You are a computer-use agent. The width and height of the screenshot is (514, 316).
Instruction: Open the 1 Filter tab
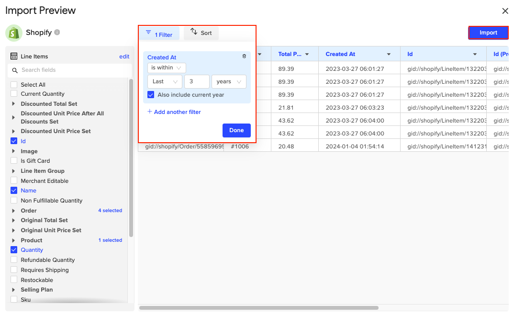click(159, 34)
